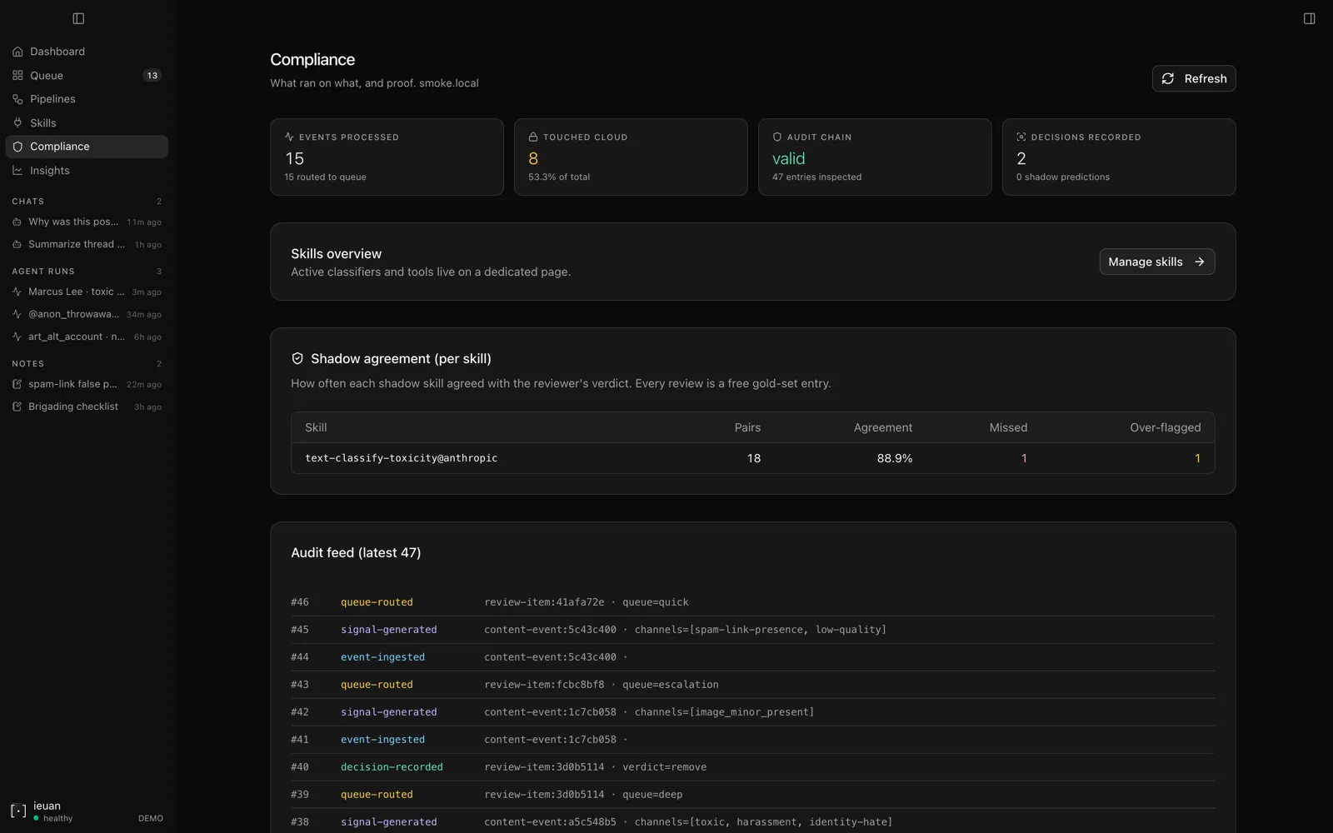The height and width of the screenshot is (833, 1333).
Task: Toggle the right side panel icon
Action: (1309, 18)
